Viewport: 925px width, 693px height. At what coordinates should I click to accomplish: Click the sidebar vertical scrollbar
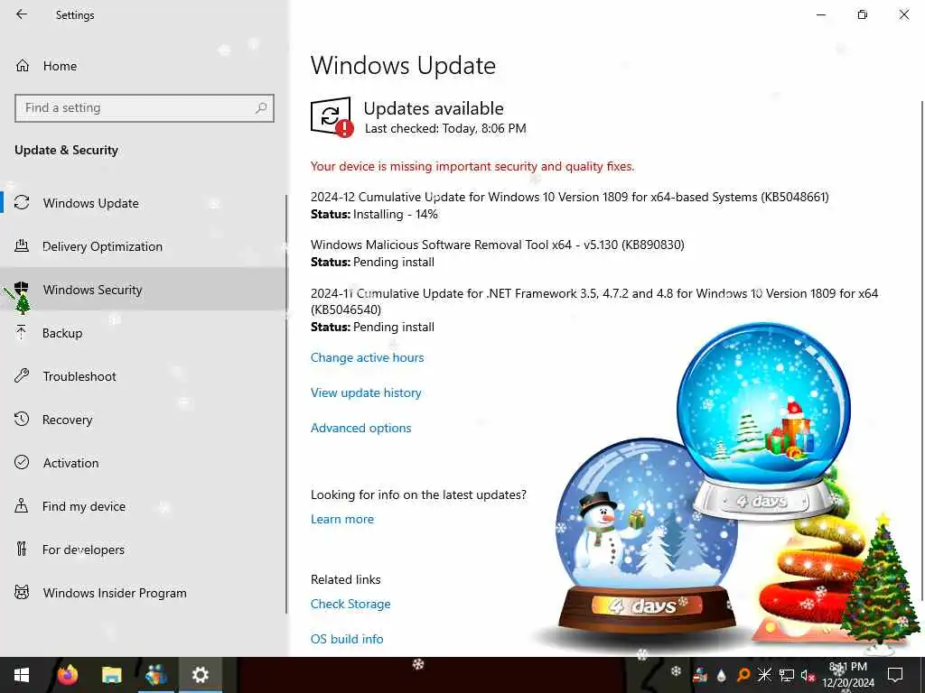(286, 404)
